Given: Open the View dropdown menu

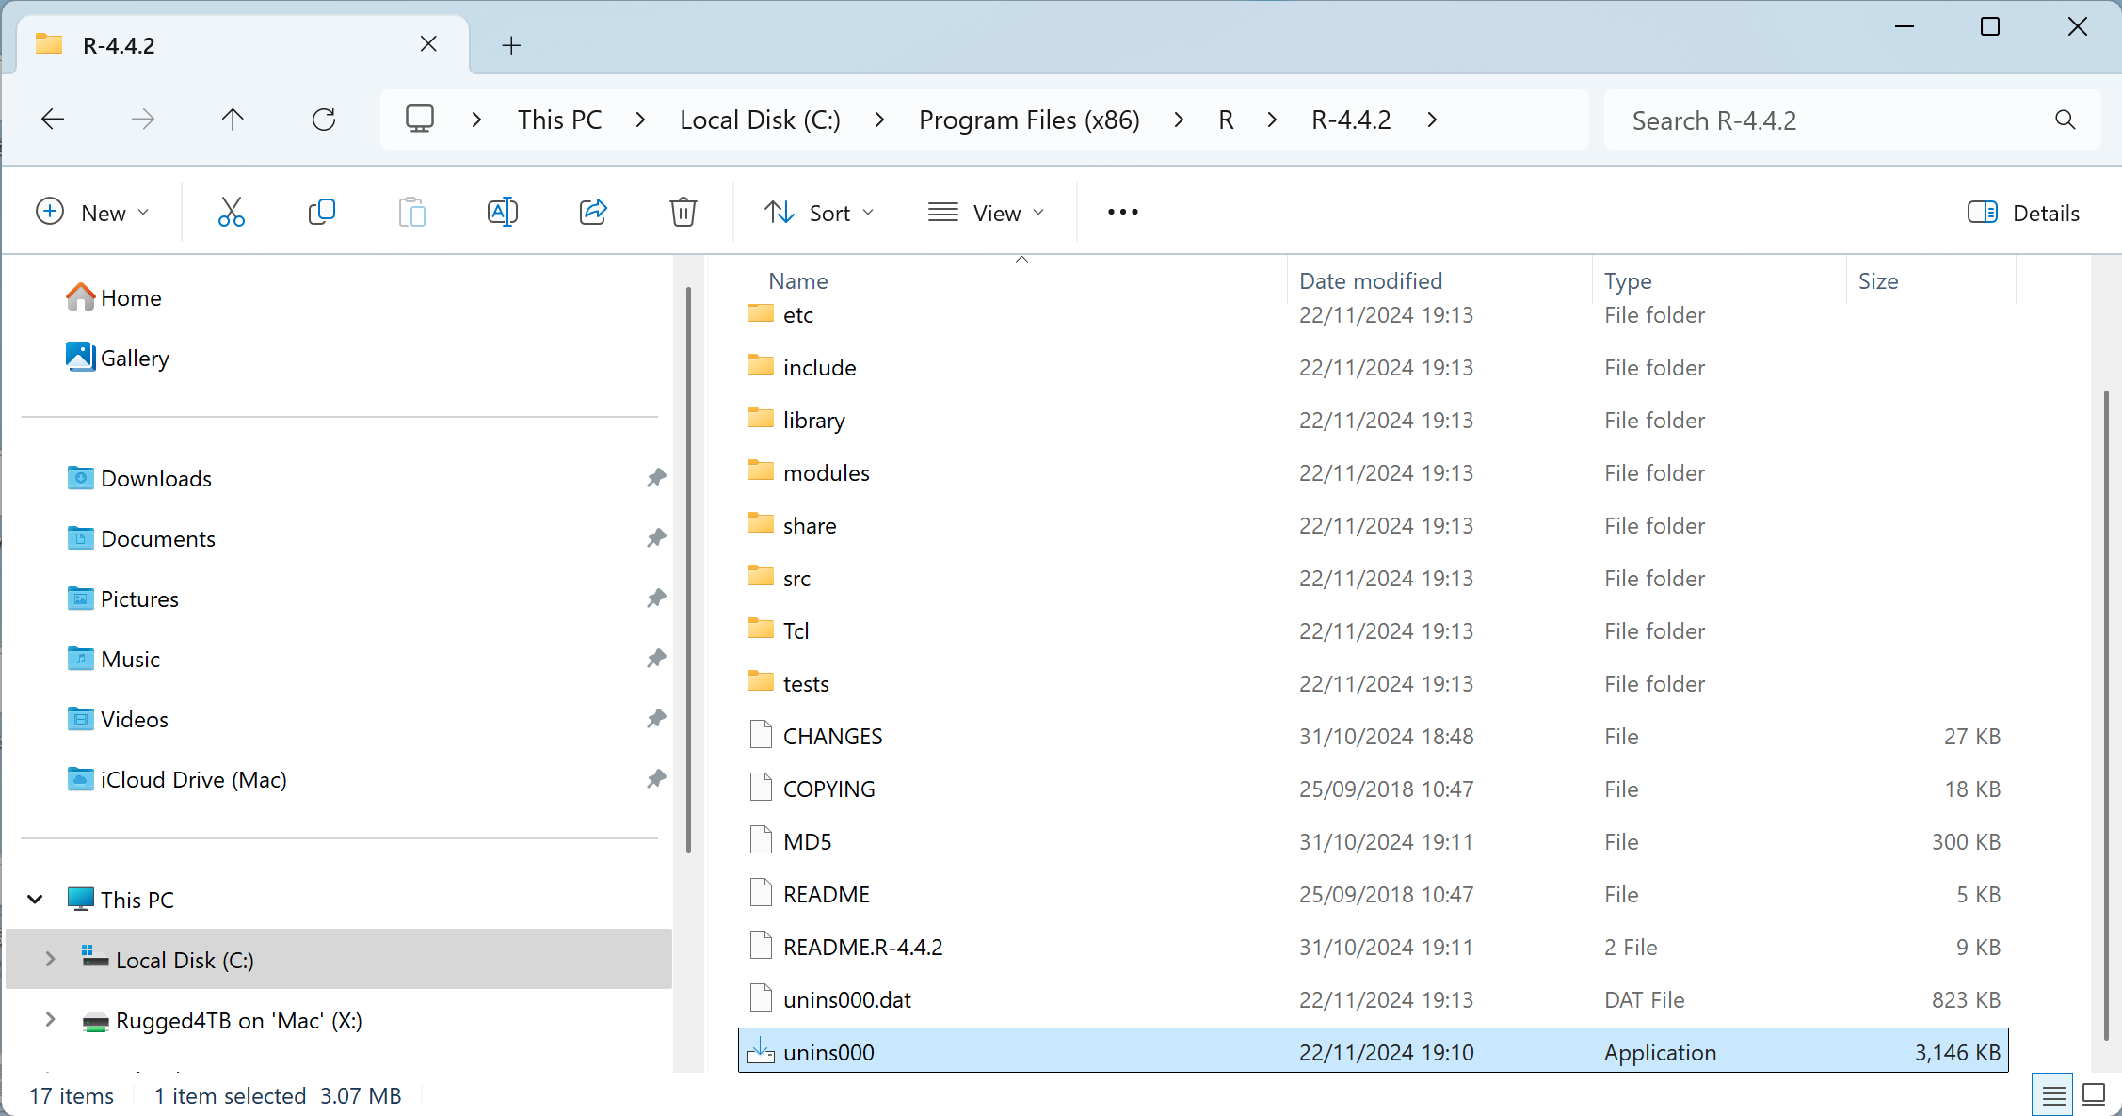Looking at the screenshot, I should coord(986,213).
